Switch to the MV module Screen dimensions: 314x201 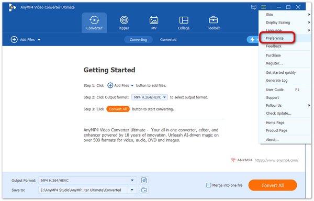154,23
